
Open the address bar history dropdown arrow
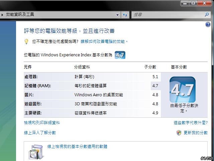(x=117, y=15)
